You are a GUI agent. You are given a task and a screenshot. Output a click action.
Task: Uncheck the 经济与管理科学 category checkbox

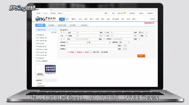click(x=38, y=61)
